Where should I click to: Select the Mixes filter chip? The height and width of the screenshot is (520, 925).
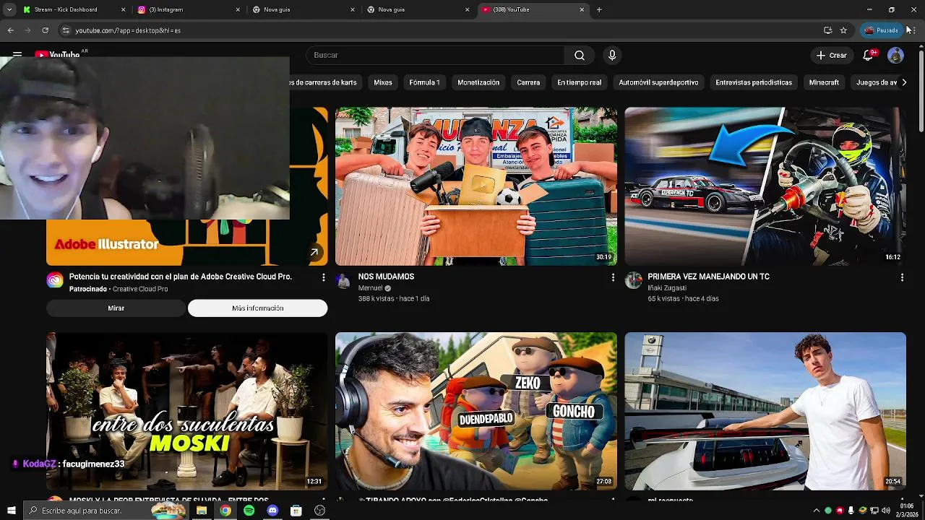pyautogui.click(x=383, y=82)
